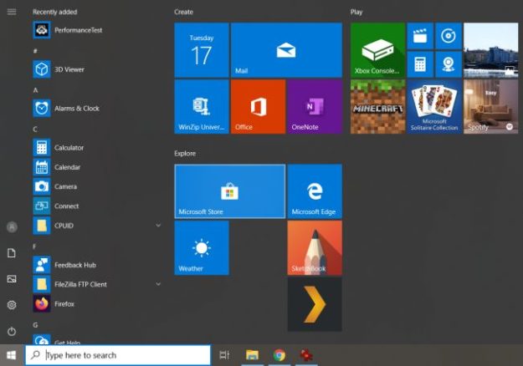523x366 pixels.
Task: Open the red flower taskbar app
Action: pos(306,355)
